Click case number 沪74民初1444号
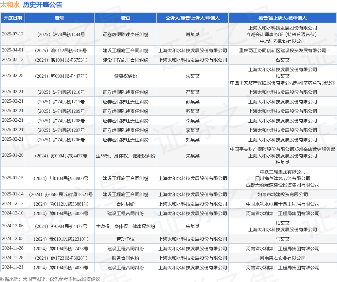Image resolution: width=337 pixels, height=282 pixels. tap(61, 34)
